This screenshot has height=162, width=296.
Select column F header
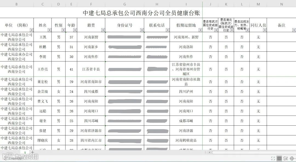click(x=91, y=4)
